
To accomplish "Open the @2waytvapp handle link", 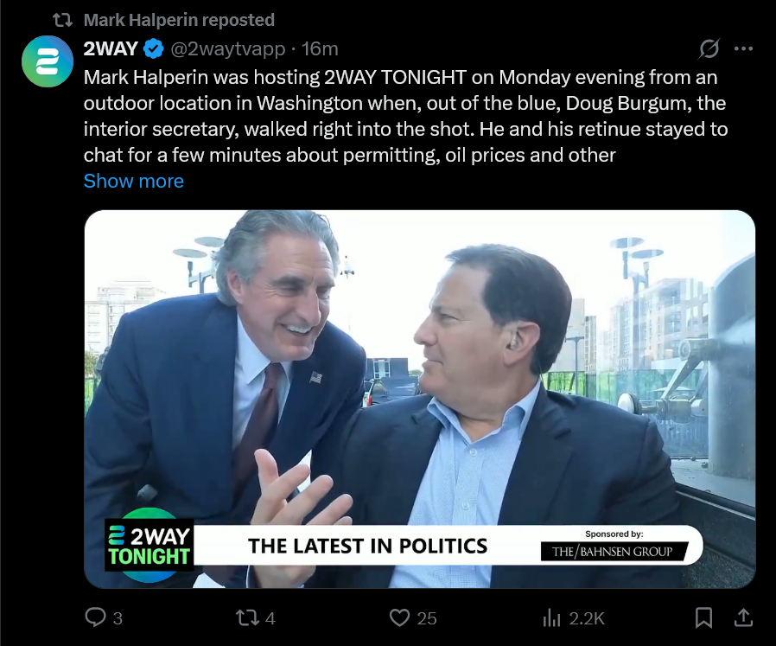I will 228,48.
